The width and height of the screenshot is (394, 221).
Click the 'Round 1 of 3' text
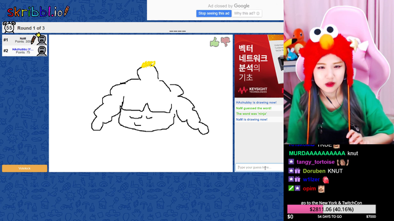pyautogui.click(x=31, y=28)
